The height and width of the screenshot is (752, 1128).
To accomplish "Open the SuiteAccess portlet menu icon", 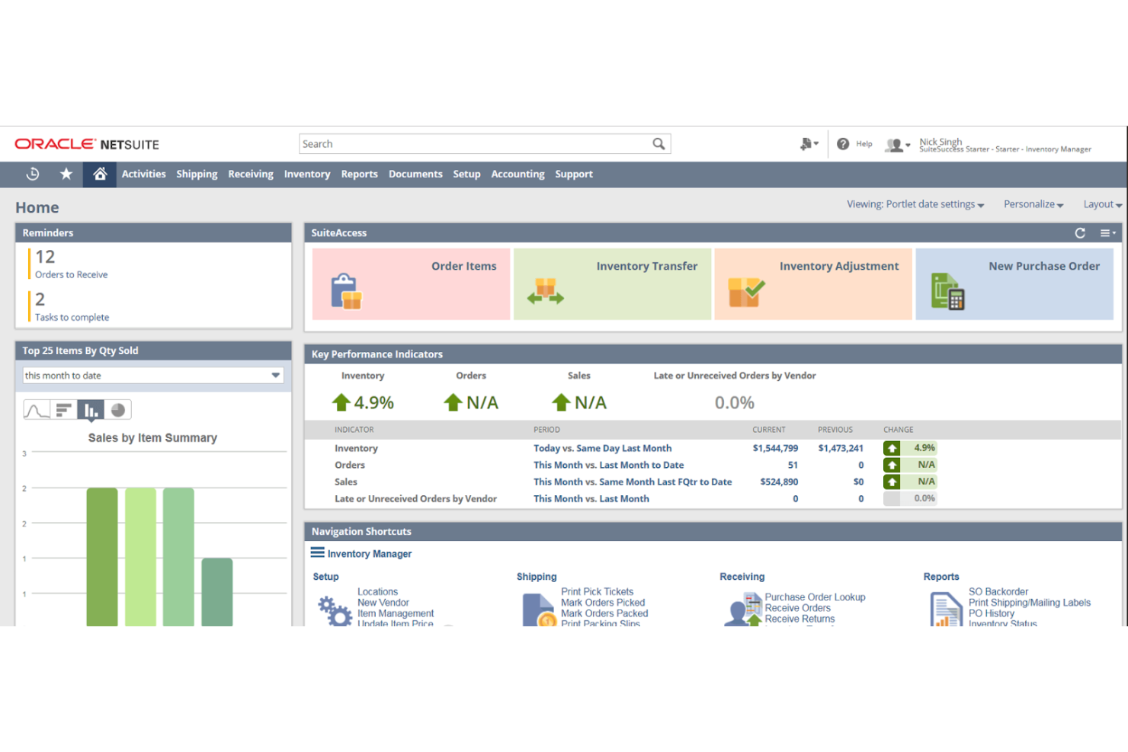I will coord(1108,233).
